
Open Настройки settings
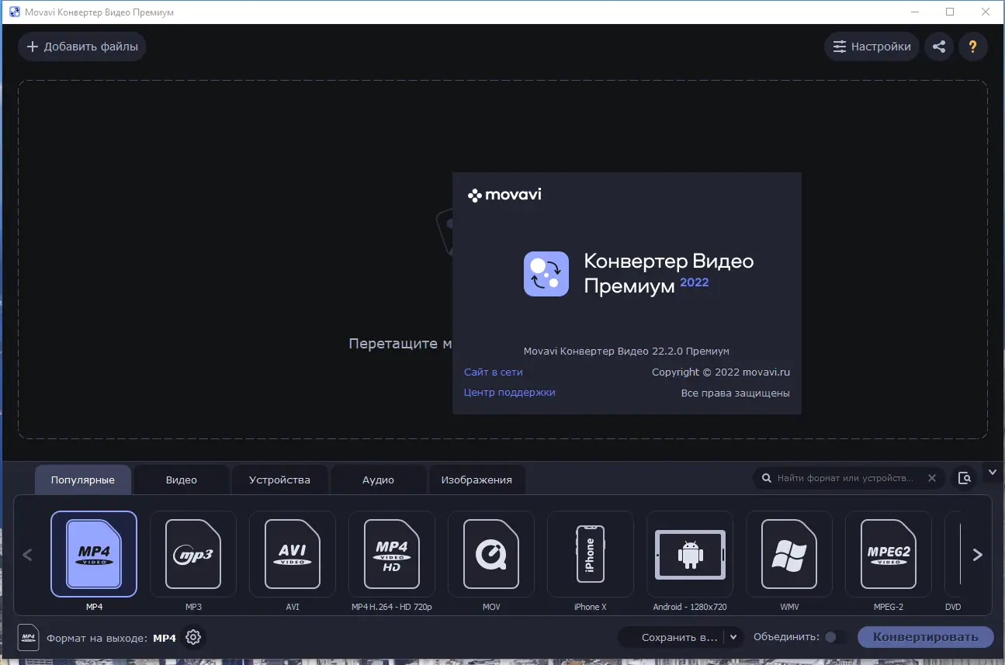[872, 47]
